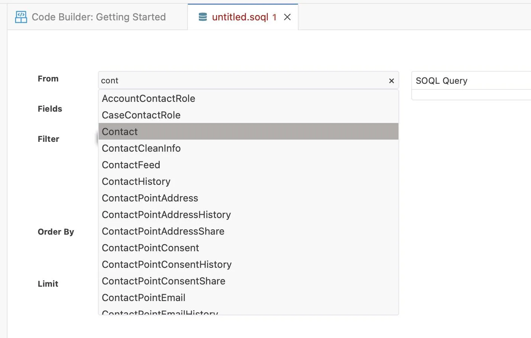Select ContactPointConsentHistory from the list
The image size is (531, 338).
pos(249,264)
